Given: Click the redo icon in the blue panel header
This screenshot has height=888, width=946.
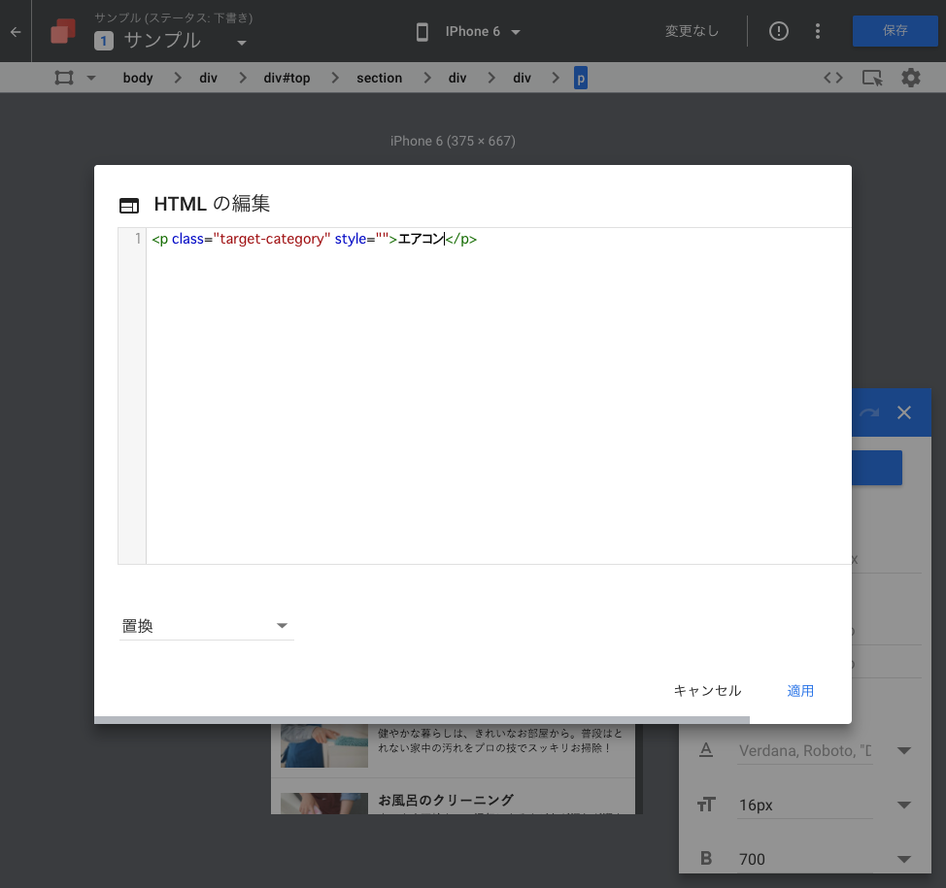Looking at the screenshot, I should point(869,411).
